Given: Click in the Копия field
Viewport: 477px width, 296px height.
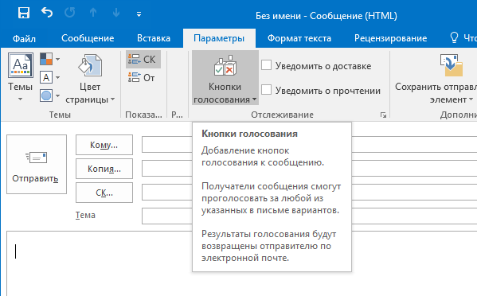Looking at the screenshot, I should point(310,168).
